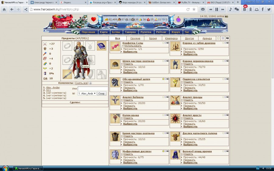Image resolution: width=274 pixels, height=171 pixels.
Task: Switch to the Яндекс browser tab
Action: pos(73,2)
